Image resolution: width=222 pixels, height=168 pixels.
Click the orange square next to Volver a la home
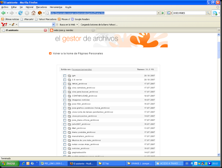(50, 54)
